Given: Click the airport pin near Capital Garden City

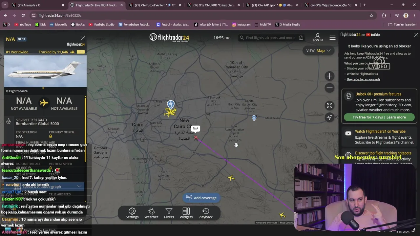Looking at the screenshot, I should (254, 118).
